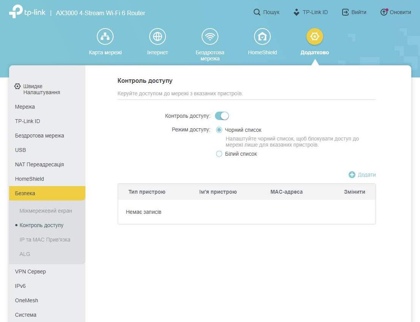Viewport: 420px width, 322px height.
Task: Open Швидке Налаштування in the sidebar
Action: coord(41,89)
